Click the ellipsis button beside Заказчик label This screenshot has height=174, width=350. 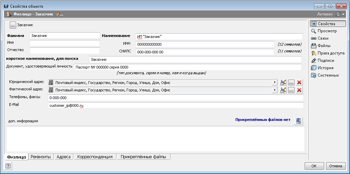[x=13, y=25]
